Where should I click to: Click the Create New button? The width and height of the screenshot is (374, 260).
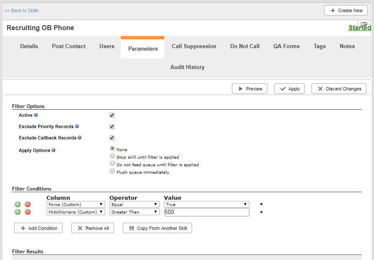[346, 10]
